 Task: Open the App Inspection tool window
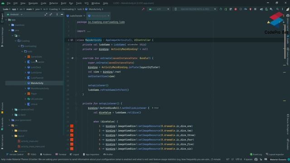(91, 154)
